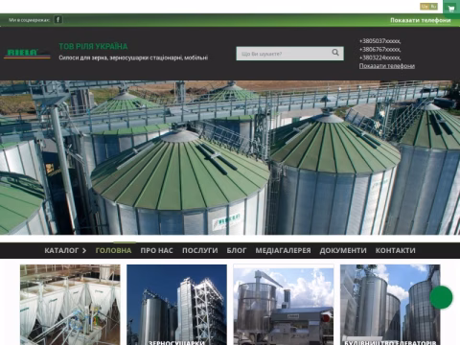
Task: Click the ТОВ РІЛЯ УКРАЇНА company title
Action: (x=93, y=46)
